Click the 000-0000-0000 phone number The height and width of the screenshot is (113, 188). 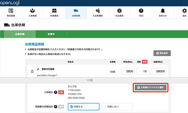coord(76,98)
